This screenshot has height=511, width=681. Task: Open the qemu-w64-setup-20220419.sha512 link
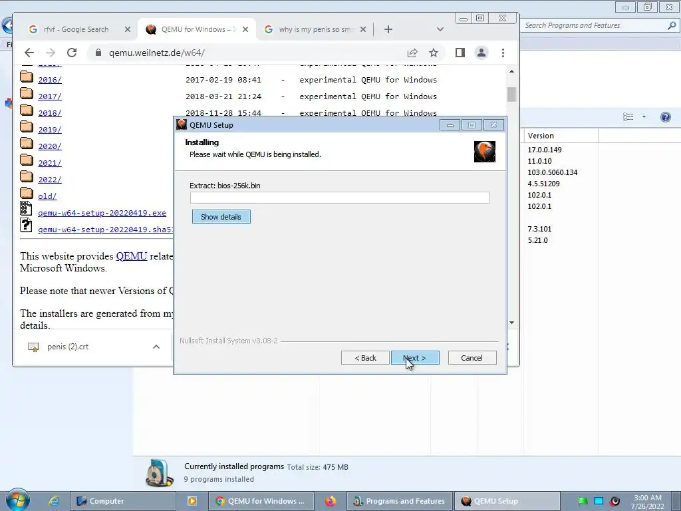[x=106, y=230]
